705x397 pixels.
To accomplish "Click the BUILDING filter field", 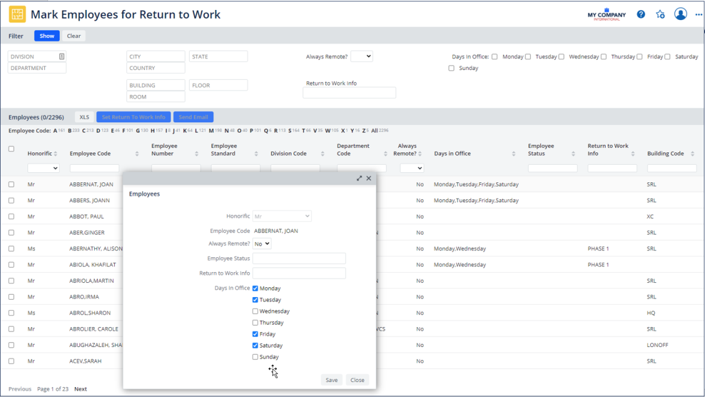I will [x=155, y=85].
